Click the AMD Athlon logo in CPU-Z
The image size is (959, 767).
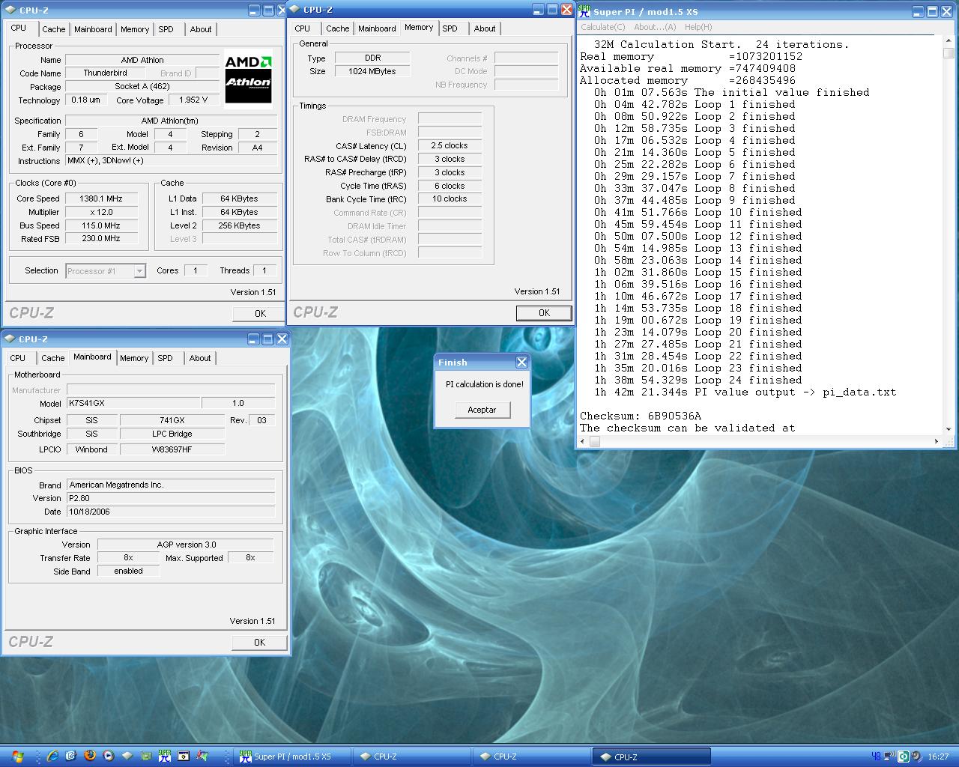pyautogui.click(x=248, y=79)
